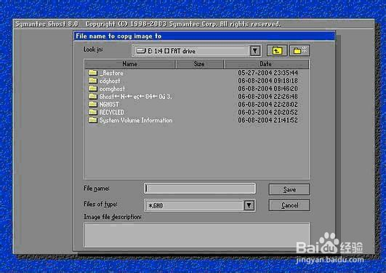386x273 pixels.
Task: Select the E: 1:4 FAT drive combo box
Action: [196, 51]
